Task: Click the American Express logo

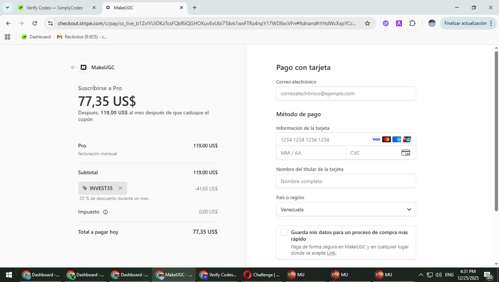Action: [x=397, y=140]
